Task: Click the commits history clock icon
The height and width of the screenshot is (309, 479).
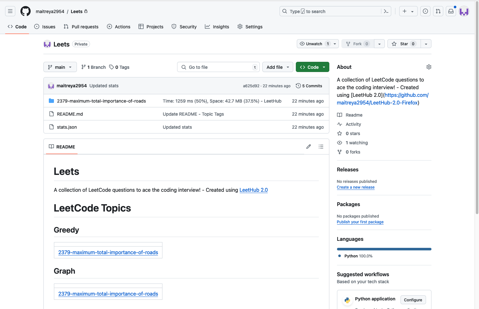Action: [298, 86]
